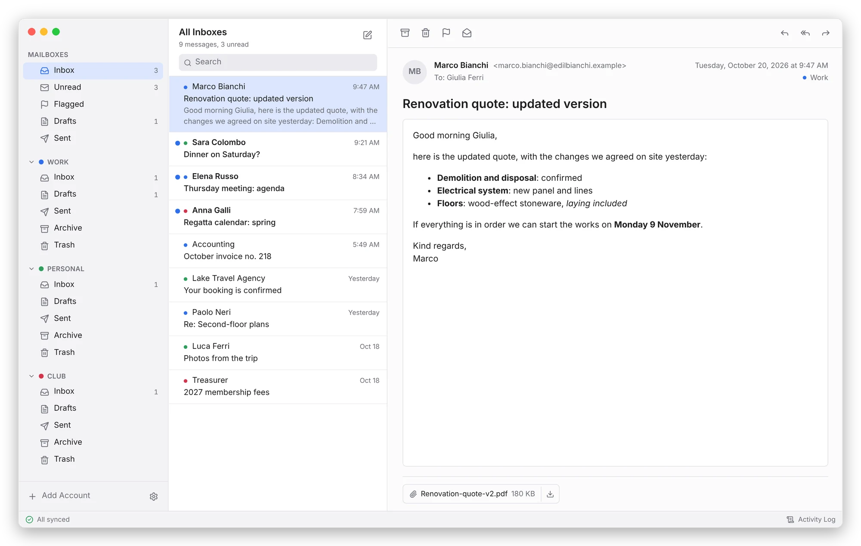Image resolution: width=861 pixels, height=546 pixels.
Task: Select the main Inbox under Mailboxes
Action: coord(93,71)
